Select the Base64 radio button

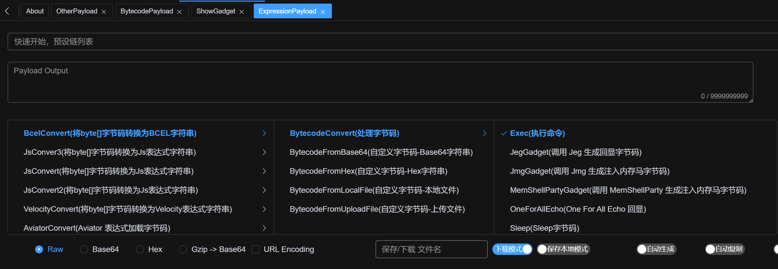(84, 249)
